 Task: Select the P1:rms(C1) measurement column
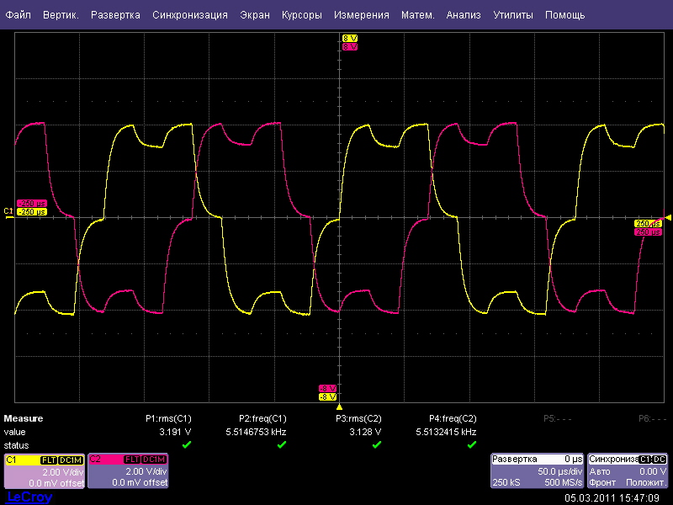point(168,417)
